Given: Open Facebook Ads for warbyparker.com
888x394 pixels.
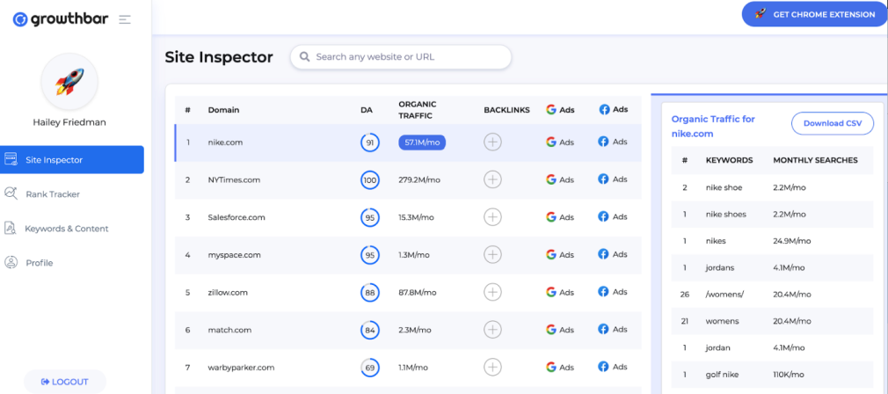Looking at the screenshot, I should [613, 366].
